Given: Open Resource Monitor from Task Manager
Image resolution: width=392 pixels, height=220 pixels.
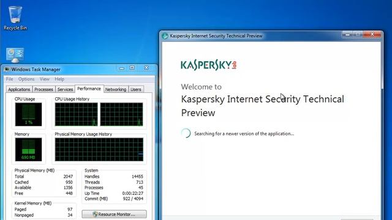Looking at the screenshot, I should click(115, 215).
